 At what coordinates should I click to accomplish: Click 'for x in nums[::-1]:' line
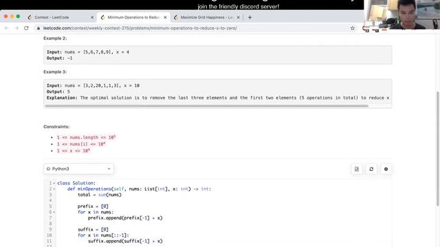point(103,235)
